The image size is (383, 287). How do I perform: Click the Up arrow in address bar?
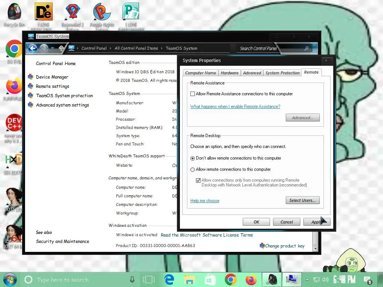click(61, 48)
